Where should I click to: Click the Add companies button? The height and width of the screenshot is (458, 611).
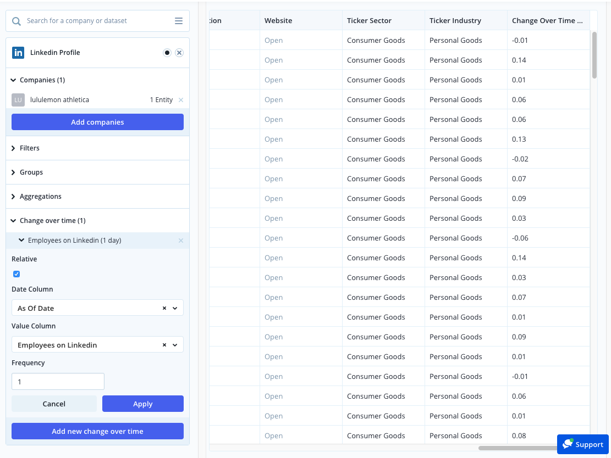point(97,122)
